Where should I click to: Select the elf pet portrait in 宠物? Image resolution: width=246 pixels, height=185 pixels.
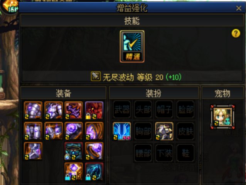click(222, 117)
